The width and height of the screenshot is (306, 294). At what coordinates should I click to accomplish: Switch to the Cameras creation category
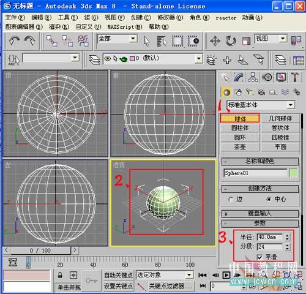point(261,92)
